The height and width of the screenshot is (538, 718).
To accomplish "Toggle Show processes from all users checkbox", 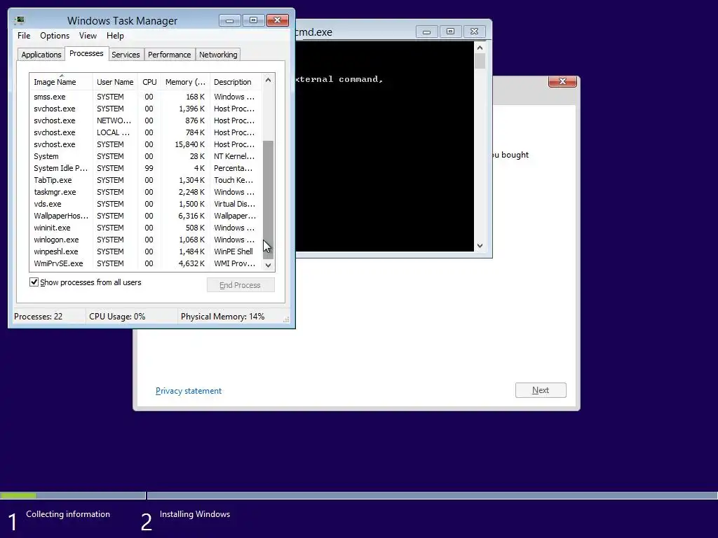I will (34, 282).
